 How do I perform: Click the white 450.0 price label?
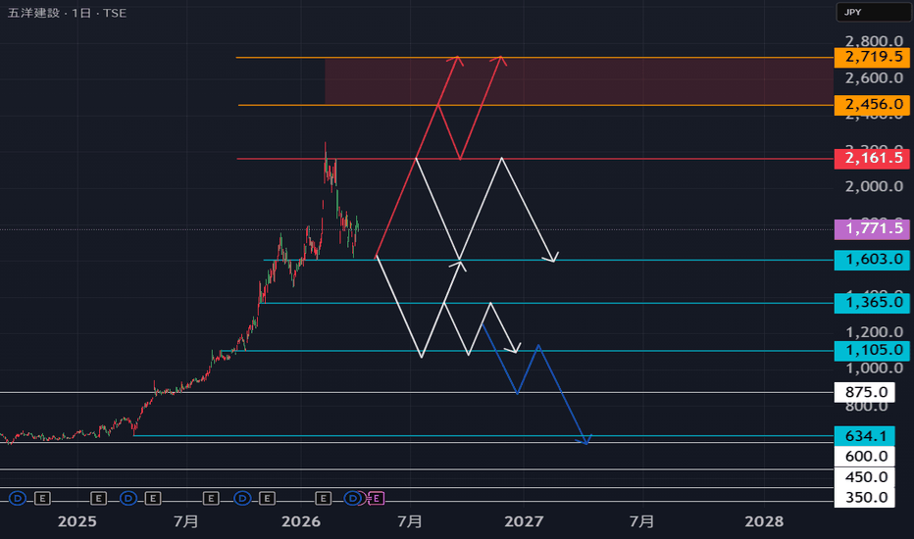865,477
